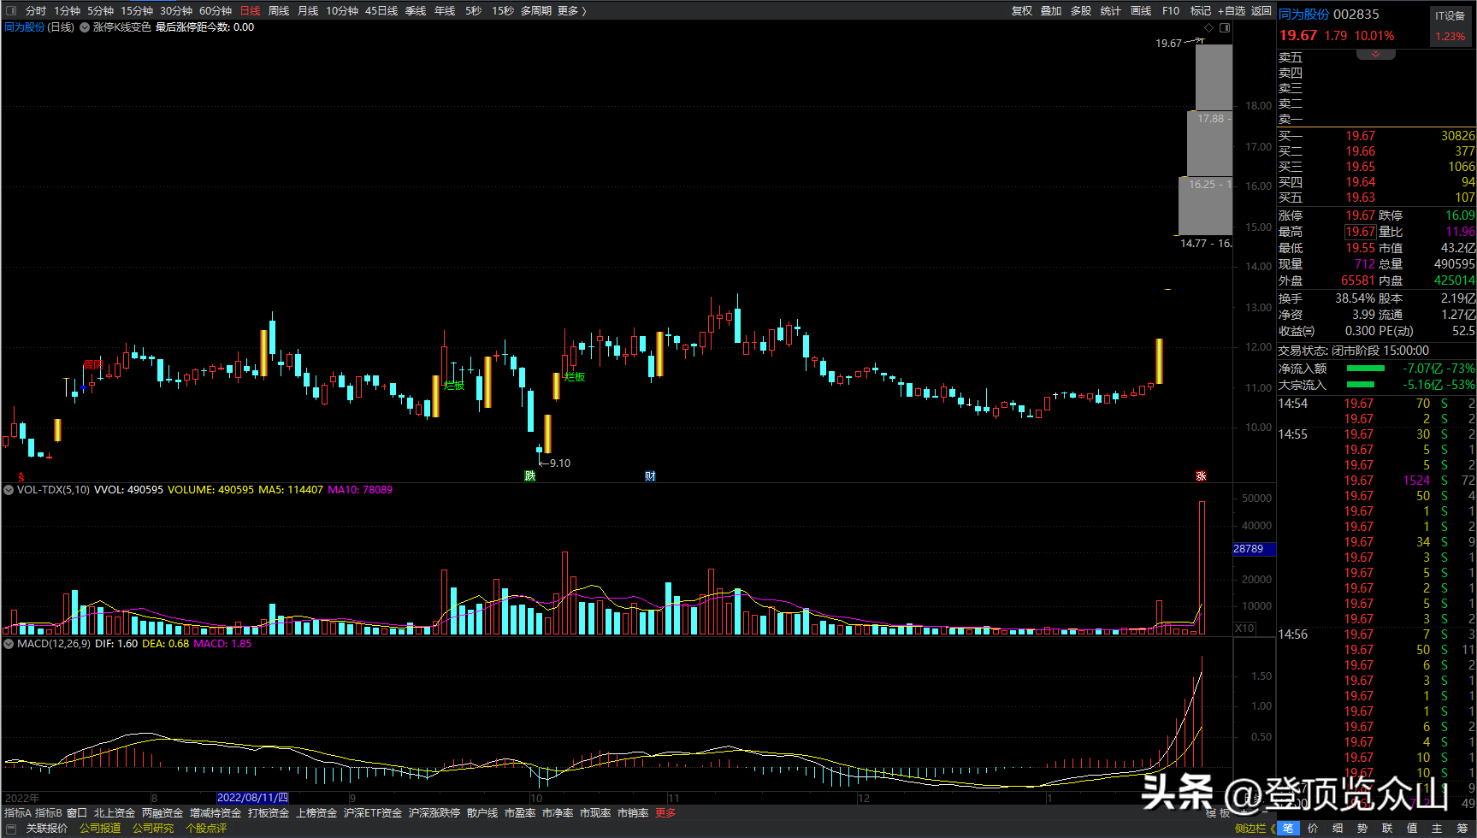Click the 复权 adjustment button
The width and height of the screenshot is (1477, 838).
(1022, 11)
